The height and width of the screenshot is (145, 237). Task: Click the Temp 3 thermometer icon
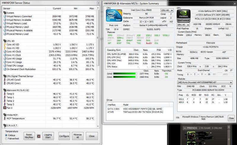pos(5,104)
